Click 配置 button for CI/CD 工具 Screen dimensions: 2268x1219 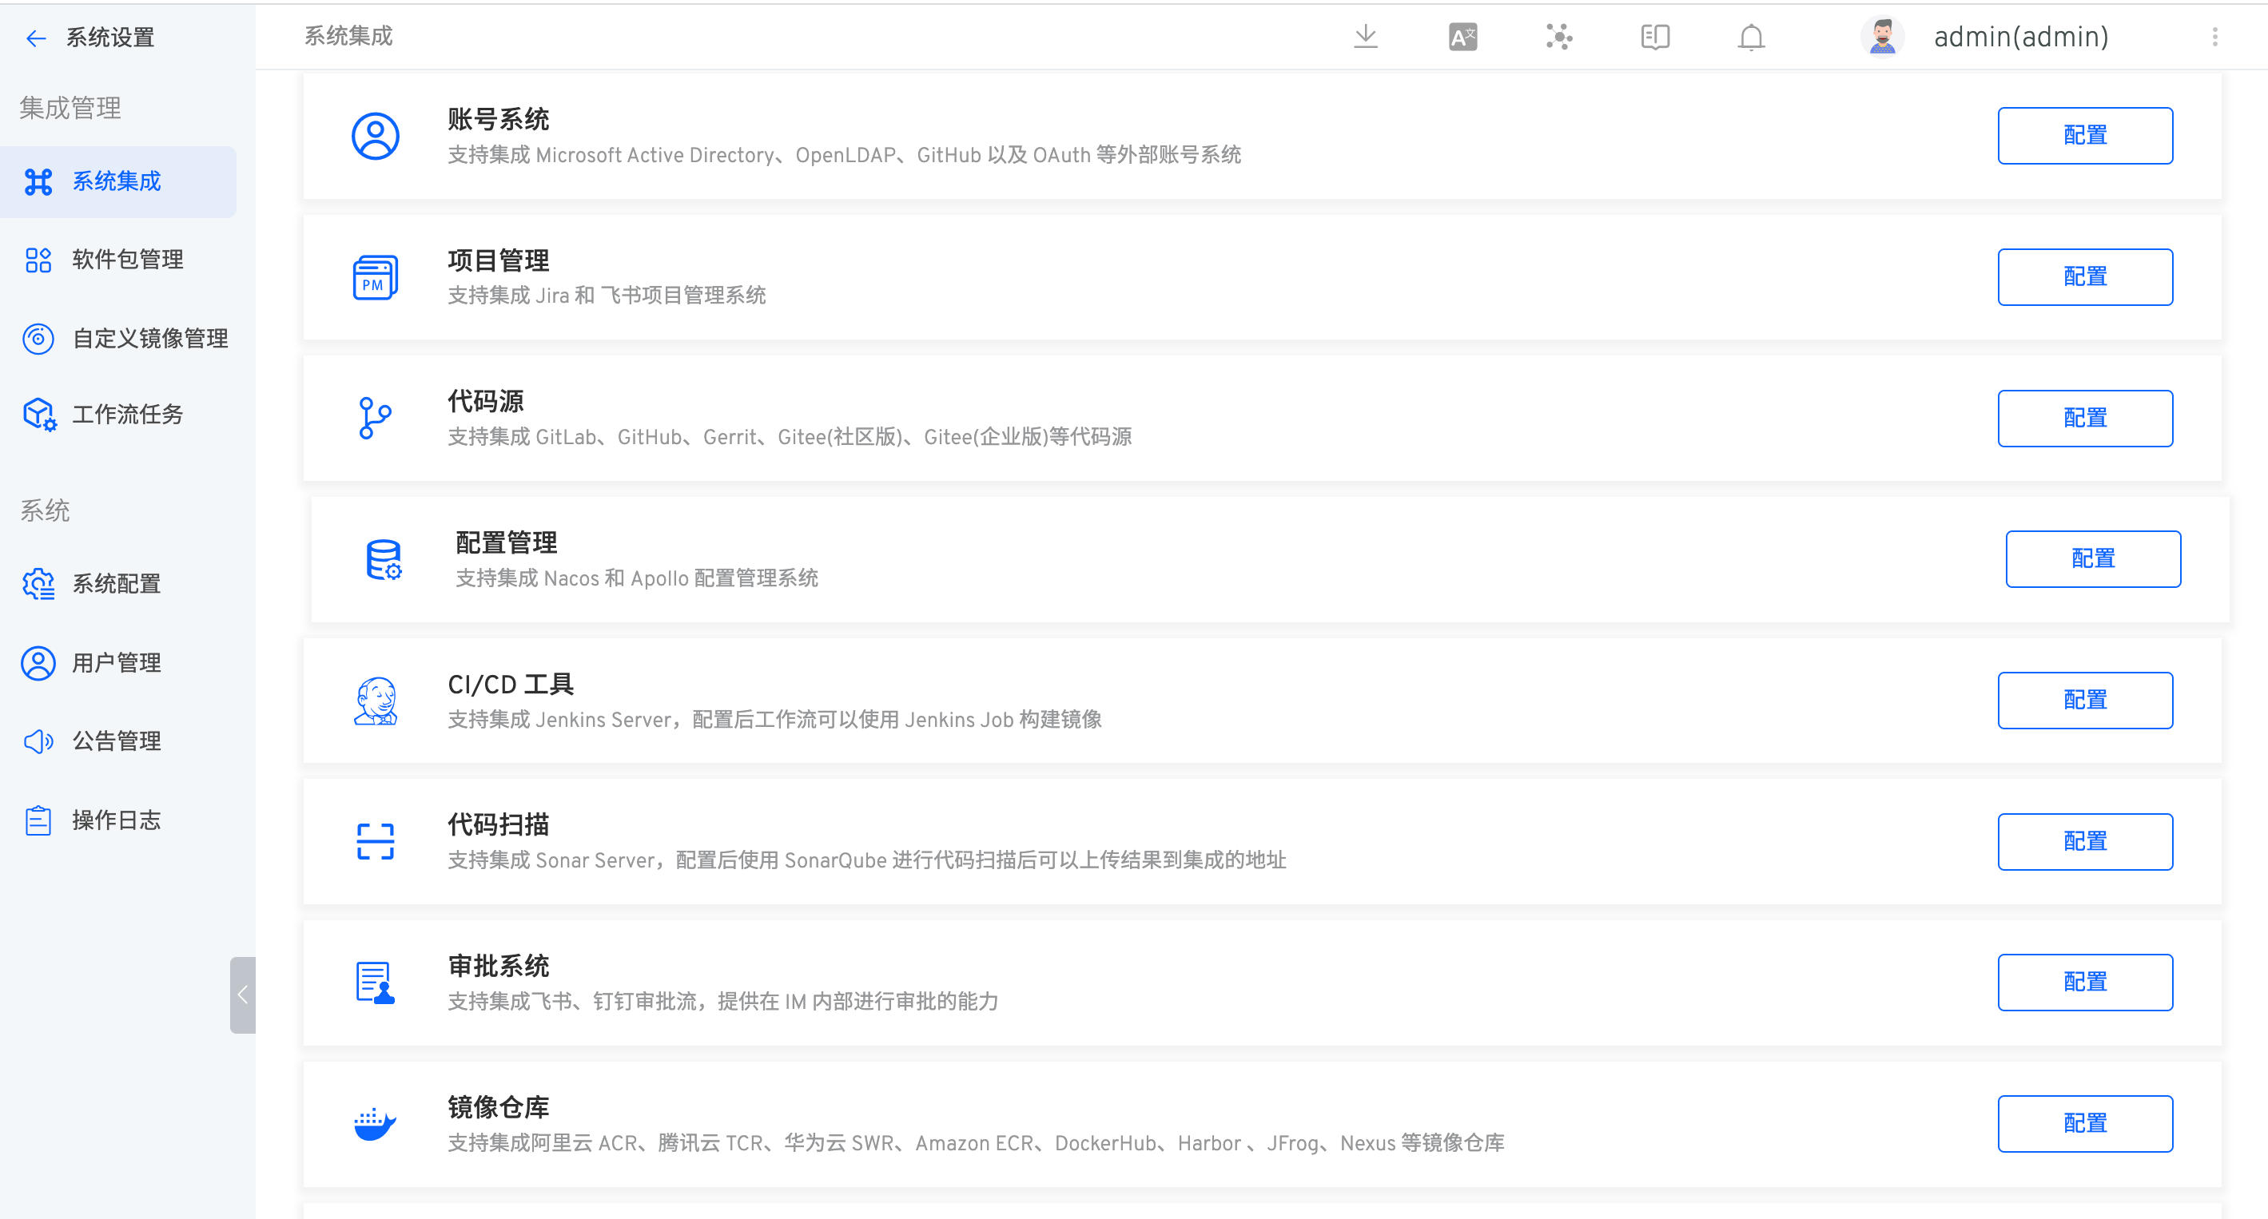point(2085,701)
